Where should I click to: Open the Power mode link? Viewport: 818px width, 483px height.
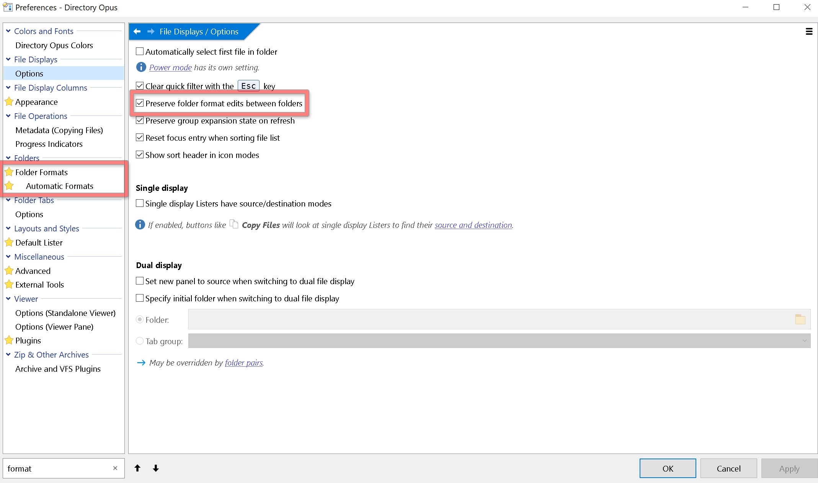170,68
